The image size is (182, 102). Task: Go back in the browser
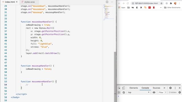coord(119,3)
